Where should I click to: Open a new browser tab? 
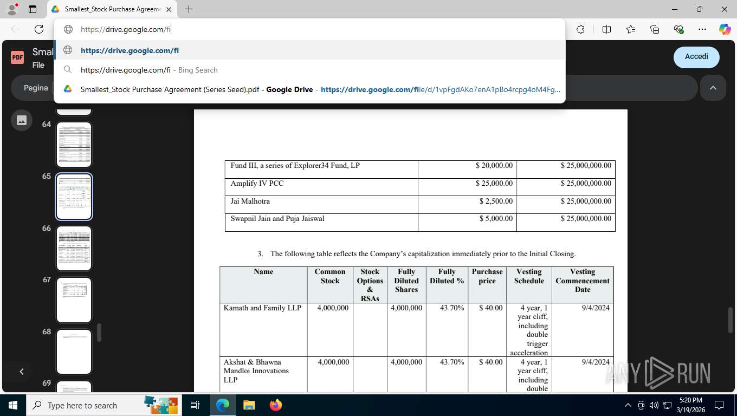189,9
